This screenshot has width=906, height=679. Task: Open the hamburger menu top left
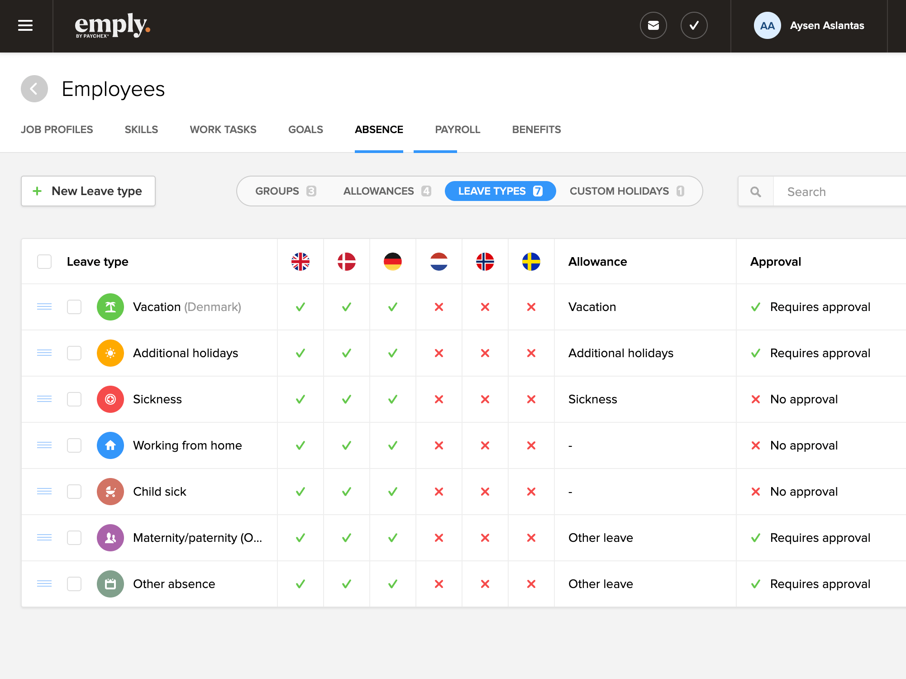(25, 26)
